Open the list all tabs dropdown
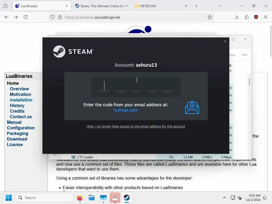272x204 pixels. click(x=219, y=6)
